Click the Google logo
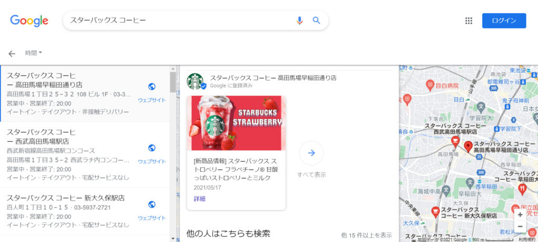The width and height of the screenshot is (538, 242). (29, 20)
